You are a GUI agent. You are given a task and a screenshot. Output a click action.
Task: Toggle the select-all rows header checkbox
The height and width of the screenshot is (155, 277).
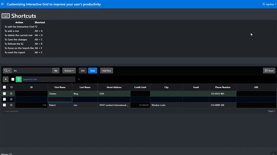click(x=4, y=87)
